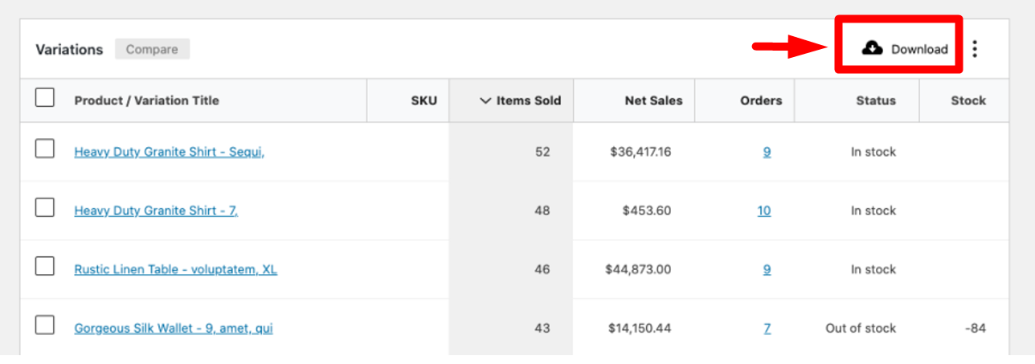Open Rustic Linen Table - voluptatem, XL link

pyautogui.click(x=176, y=269)
